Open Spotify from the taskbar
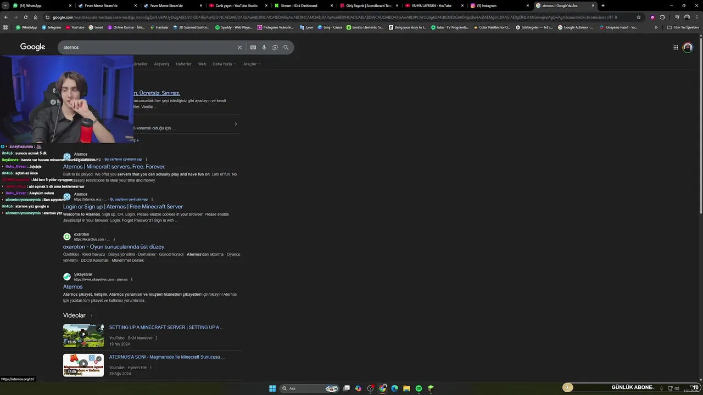The height and width of the screenshot is (395, 703). click(x=419, y=388)
